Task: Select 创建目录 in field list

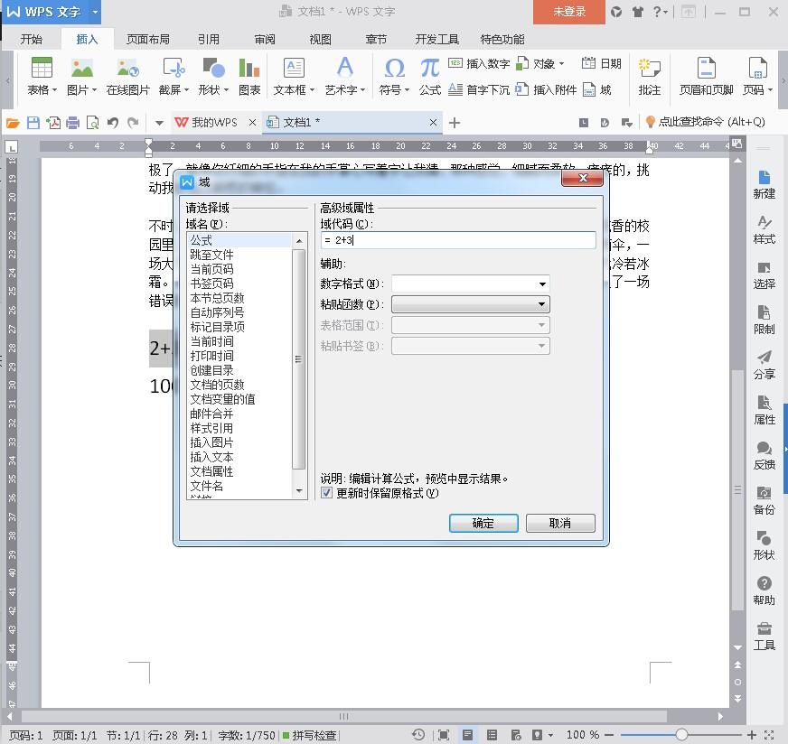Action: pos(211,370)
